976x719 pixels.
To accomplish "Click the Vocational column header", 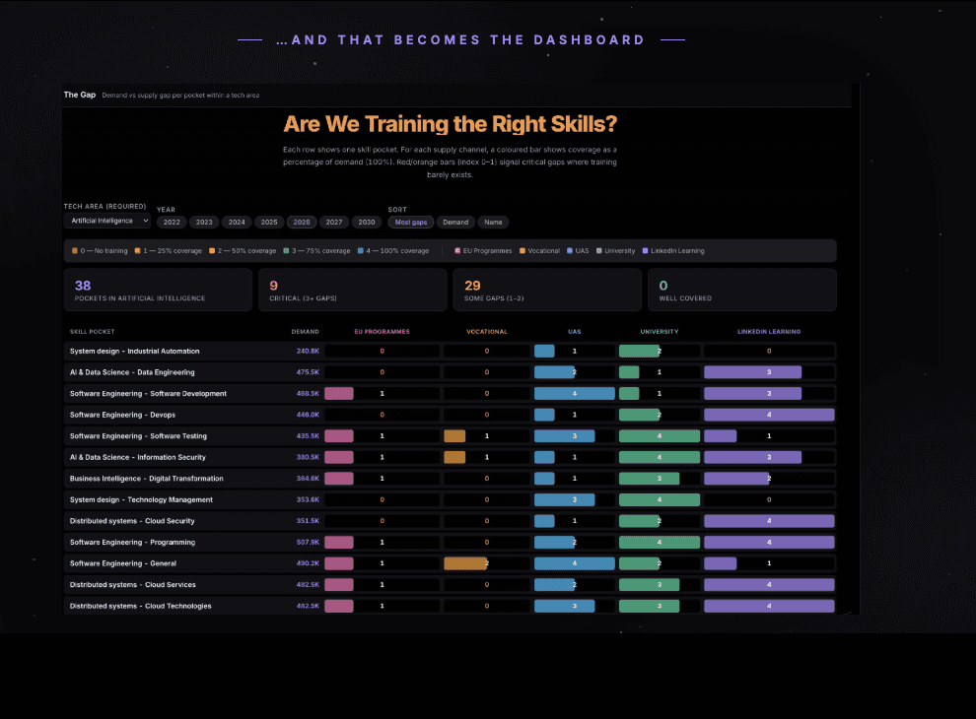I will [487, 332].
